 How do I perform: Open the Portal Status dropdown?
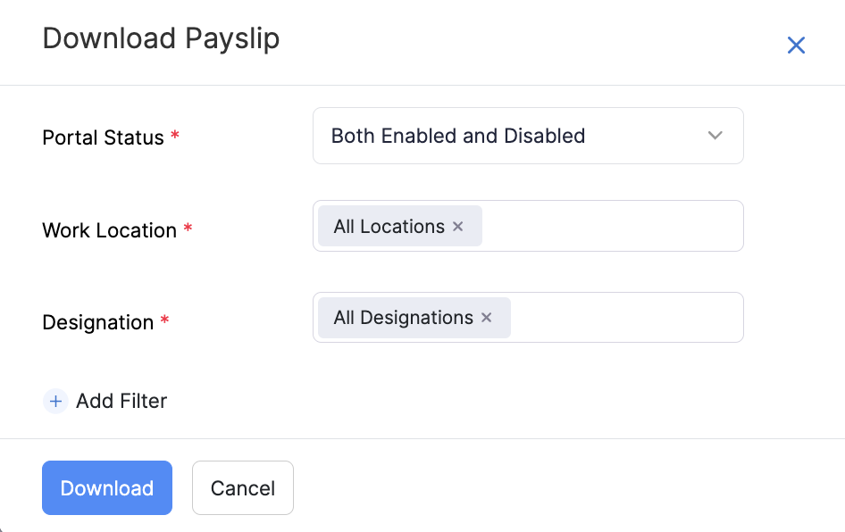(528, 136)
